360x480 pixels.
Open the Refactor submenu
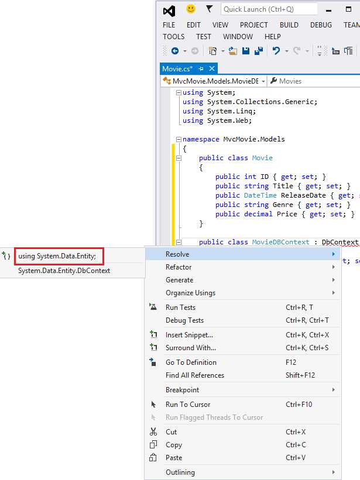[x=243, y=267]
